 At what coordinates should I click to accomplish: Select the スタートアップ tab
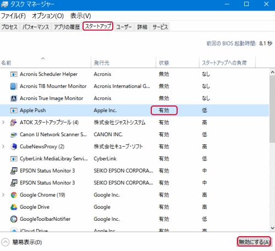pos(98,26)
